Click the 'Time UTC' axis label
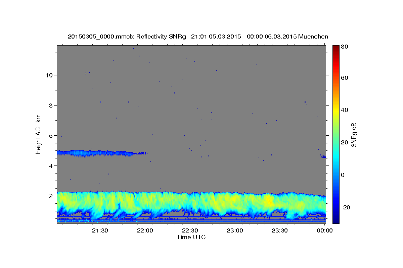Image resolution: width=403 pixels, height=268 pixels. [191, 237]
